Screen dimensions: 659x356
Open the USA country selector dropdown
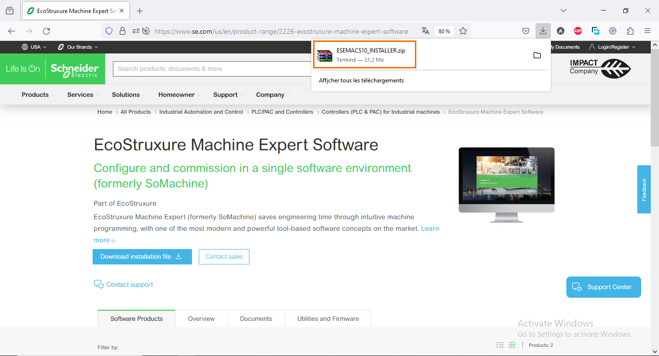coord(34,47)
